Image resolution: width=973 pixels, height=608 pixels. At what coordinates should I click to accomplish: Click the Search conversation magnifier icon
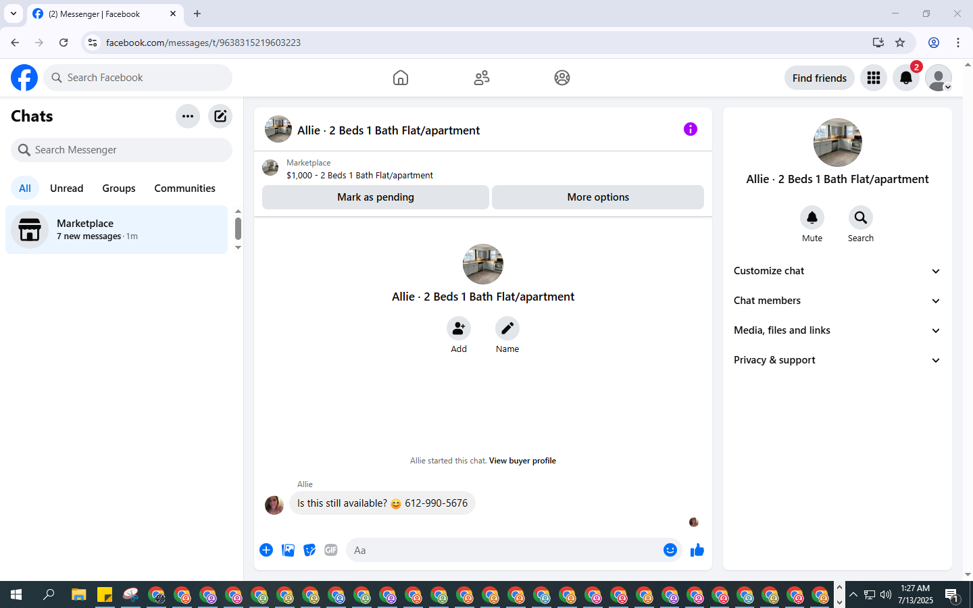coord(861,218)
